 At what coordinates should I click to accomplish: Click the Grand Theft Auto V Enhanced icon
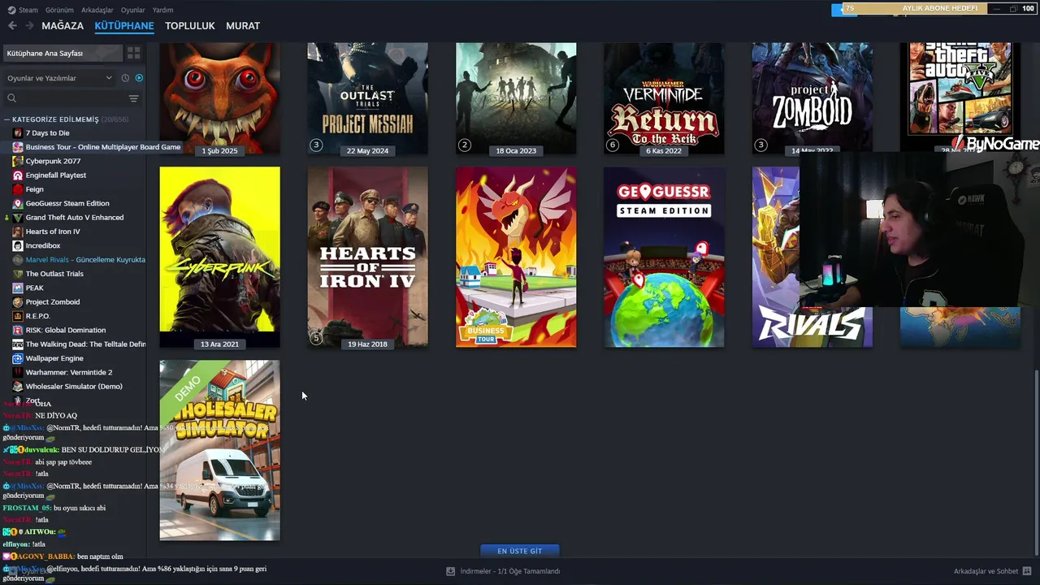(18, 218)
